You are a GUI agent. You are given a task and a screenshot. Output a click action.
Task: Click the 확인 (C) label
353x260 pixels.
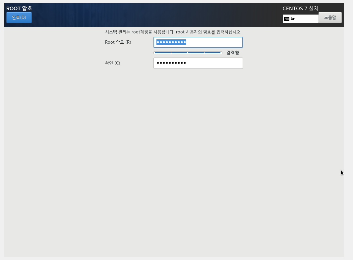[x=113, y=63]
